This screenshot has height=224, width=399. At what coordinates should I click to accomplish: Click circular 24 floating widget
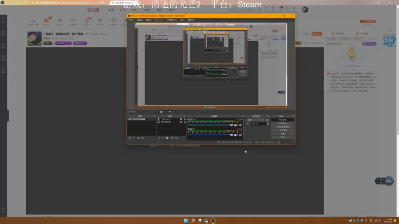pyautogui.click(x=389, y=181)
